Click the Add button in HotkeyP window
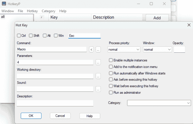This screenshot has width=193, height=124. click(x=157, y=18)
